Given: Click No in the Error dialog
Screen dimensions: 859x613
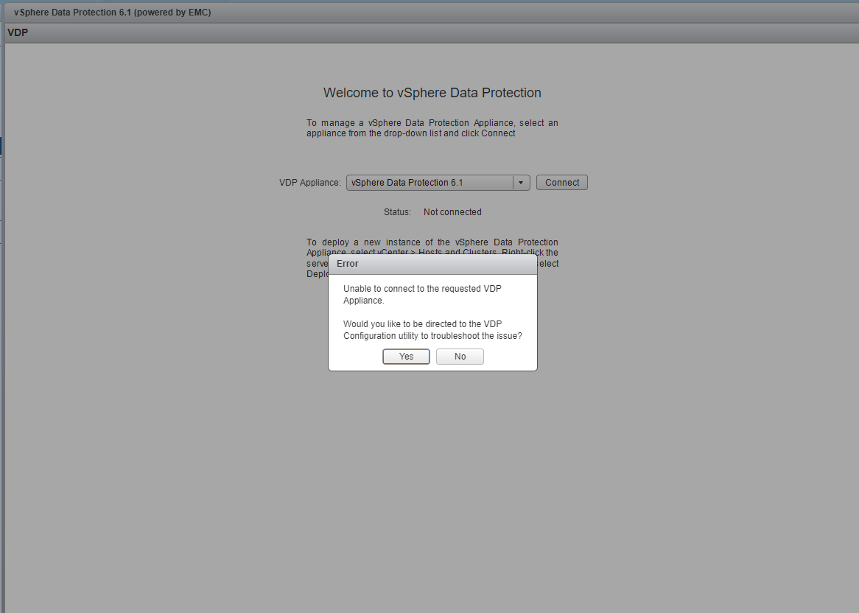Looking at the screenshot, I should [460, 357].
